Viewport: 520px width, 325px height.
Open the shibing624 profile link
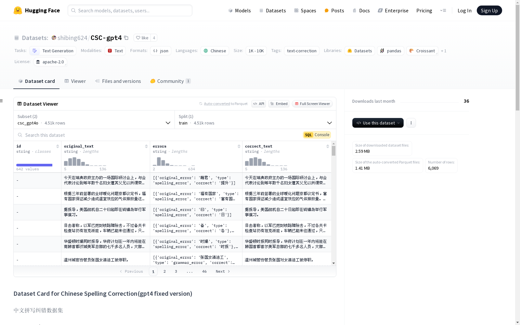[72, 38]
